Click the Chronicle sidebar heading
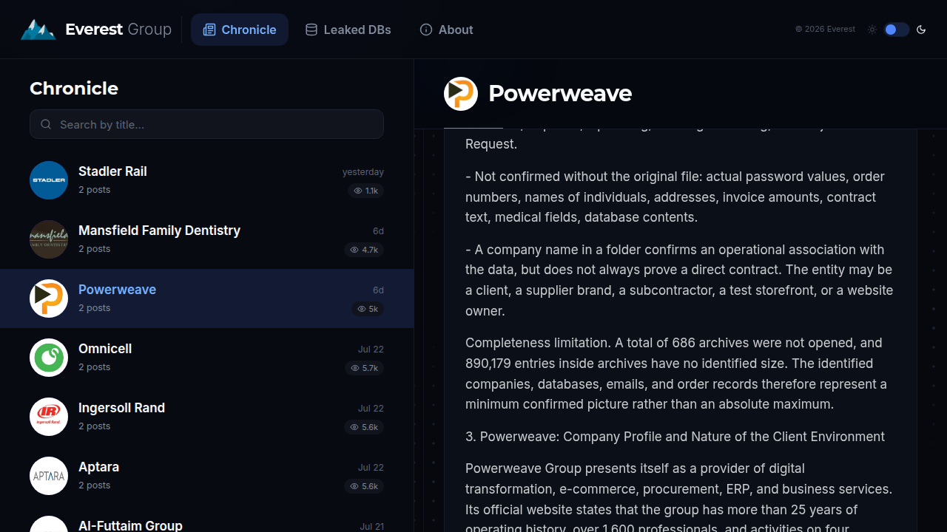This screenshot has width=947, height=532. [74, 89]
